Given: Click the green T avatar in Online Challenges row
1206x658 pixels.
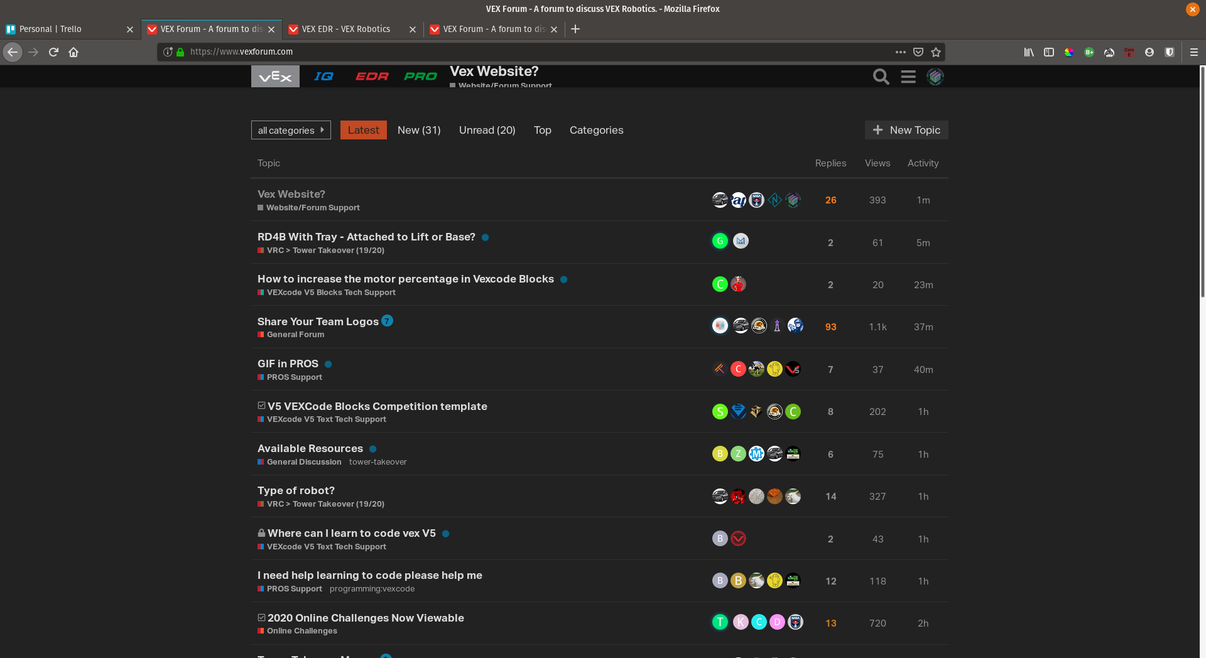Looking at the screenshot, I should tap(720, 622).
